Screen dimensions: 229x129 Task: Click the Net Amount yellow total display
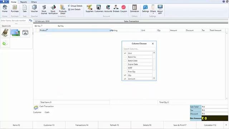[x=215, y=118]
